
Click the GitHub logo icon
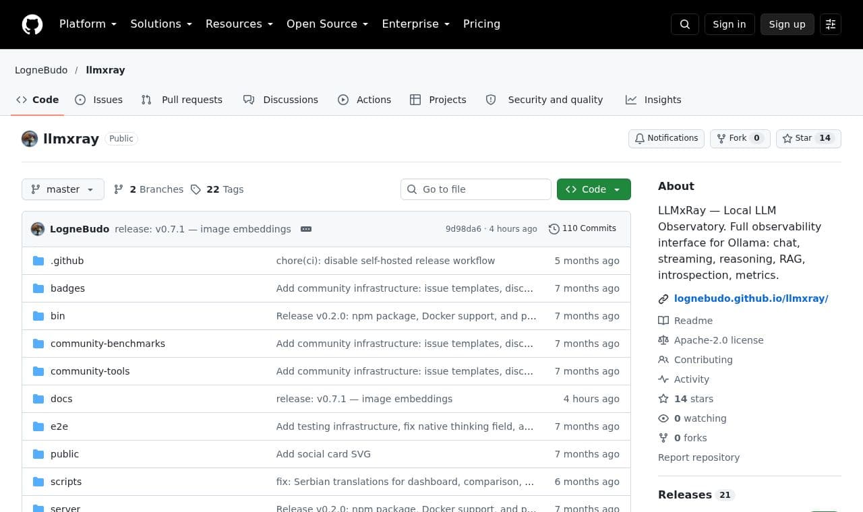click(x=32, y=24)
